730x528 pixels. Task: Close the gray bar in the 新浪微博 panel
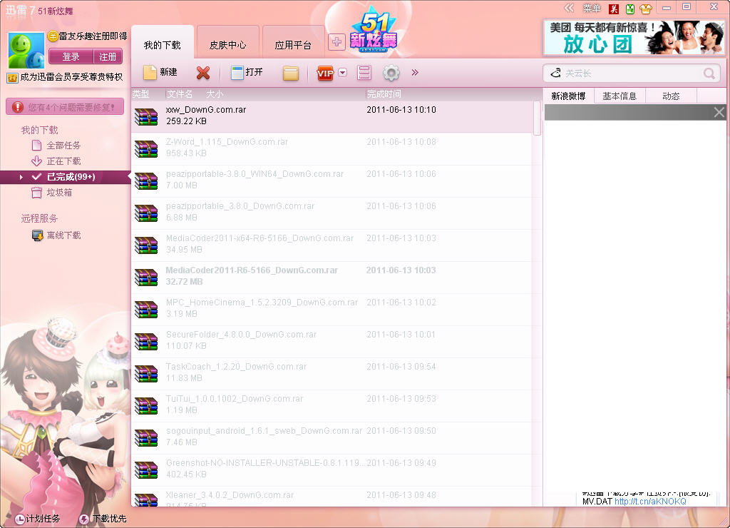click(x=719, y=112)
